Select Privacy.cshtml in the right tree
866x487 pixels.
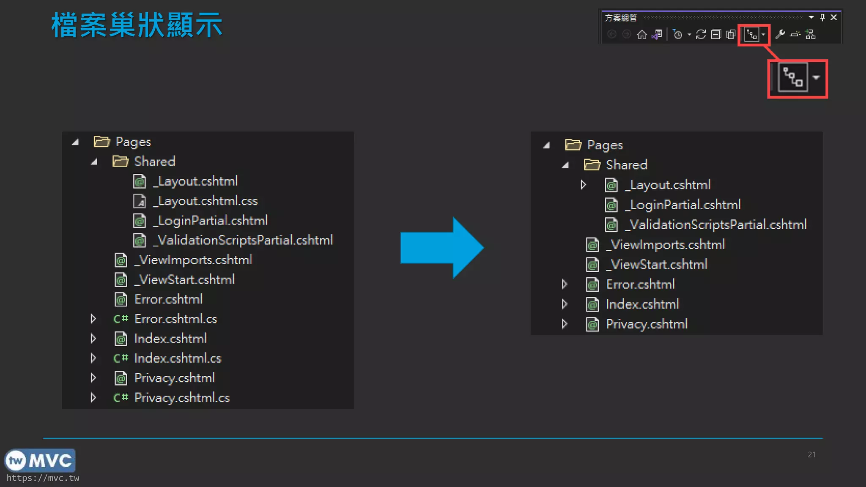coord(647,324)
